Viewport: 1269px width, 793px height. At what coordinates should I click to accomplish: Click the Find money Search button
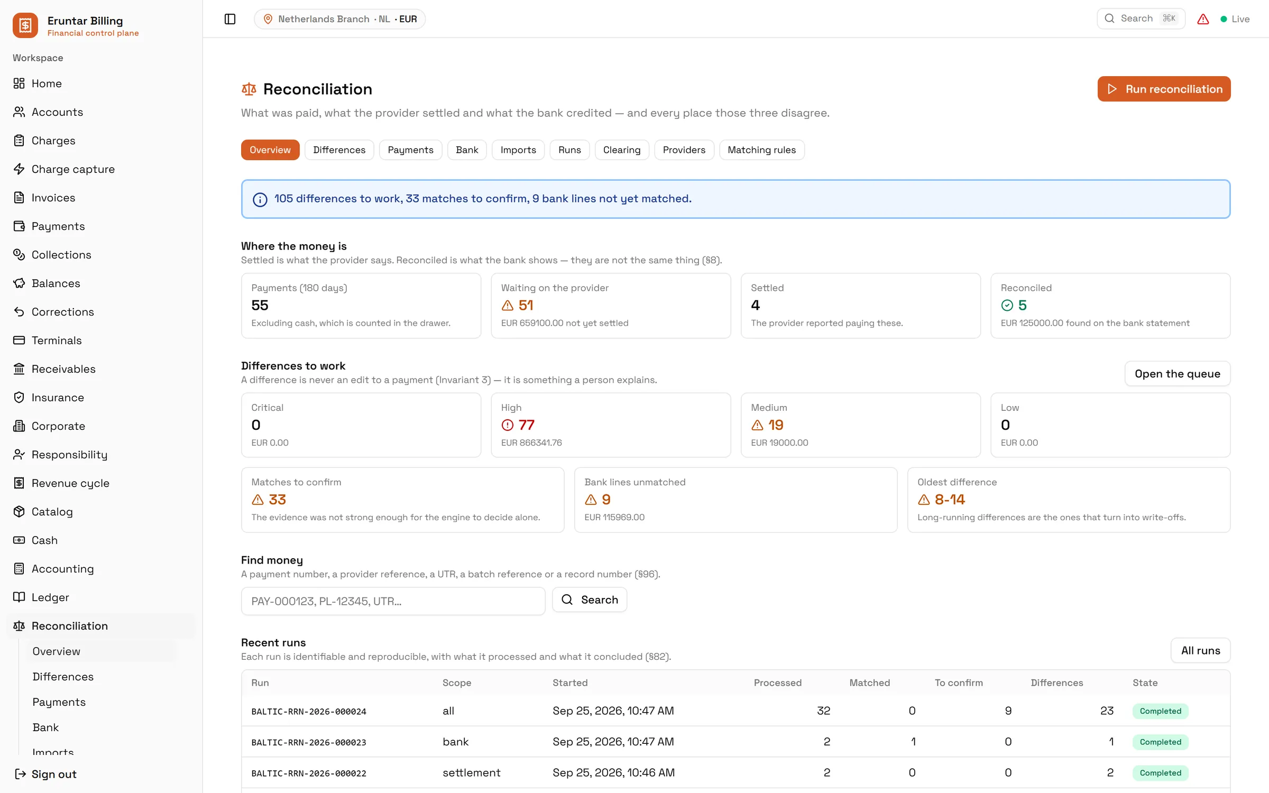tap(590, 600)
